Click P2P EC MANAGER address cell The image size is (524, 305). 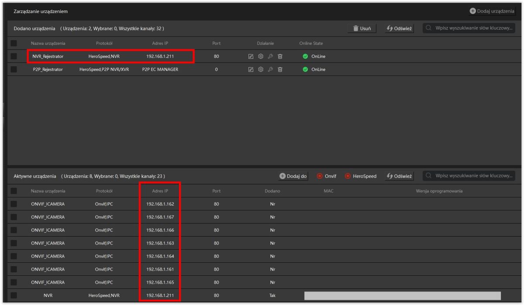pos(160,69)
